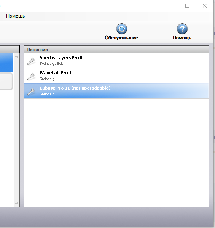Click key icon beside SpectraLayers Pro 8
Screen dimensions: 215x228
click(31, 61)
